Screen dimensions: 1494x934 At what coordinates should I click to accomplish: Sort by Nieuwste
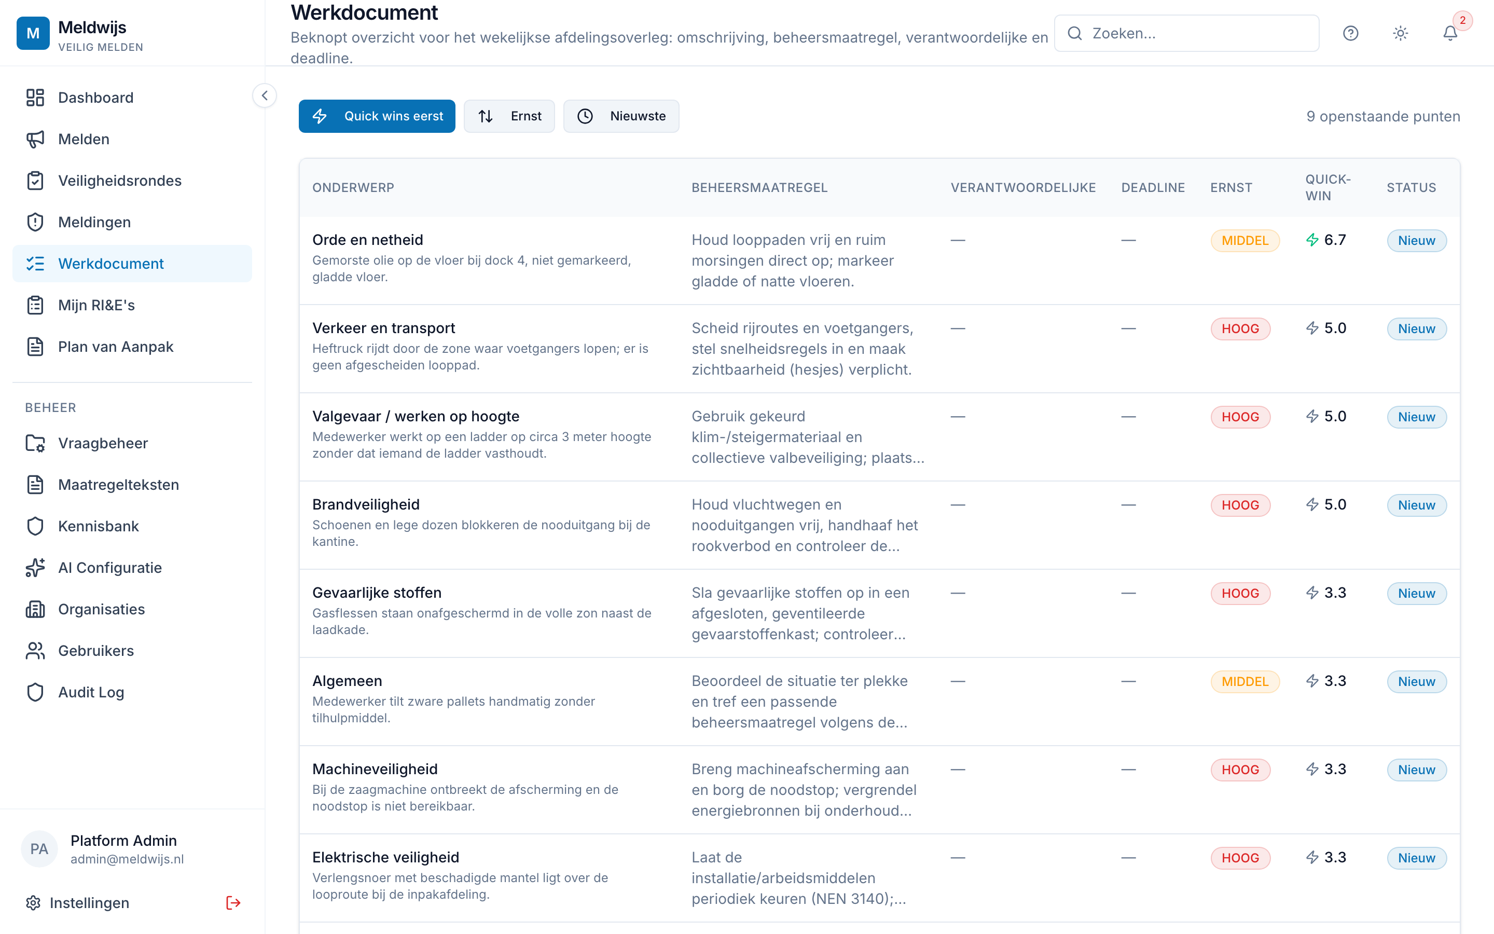click(x=621, y=116)
